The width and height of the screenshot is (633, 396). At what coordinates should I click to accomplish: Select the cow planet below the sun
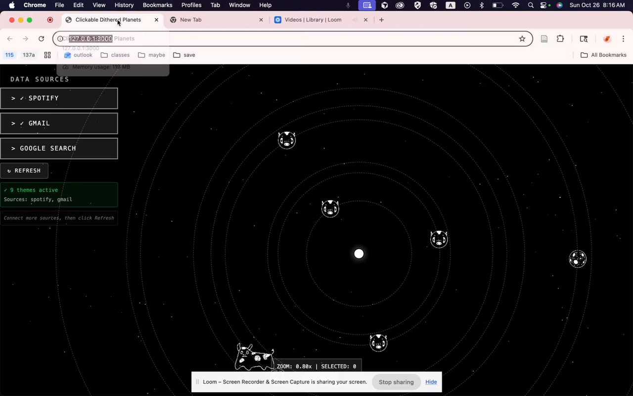point(378,343)
